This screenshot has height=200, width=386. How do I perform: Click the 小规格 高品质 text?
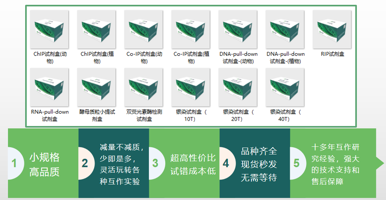click(45, 164)
